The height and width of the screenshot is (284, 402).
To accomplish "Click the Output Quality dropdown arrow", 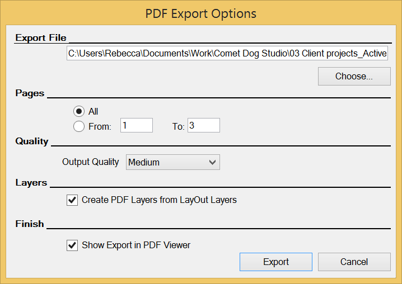I will click(x=212, y=162).
